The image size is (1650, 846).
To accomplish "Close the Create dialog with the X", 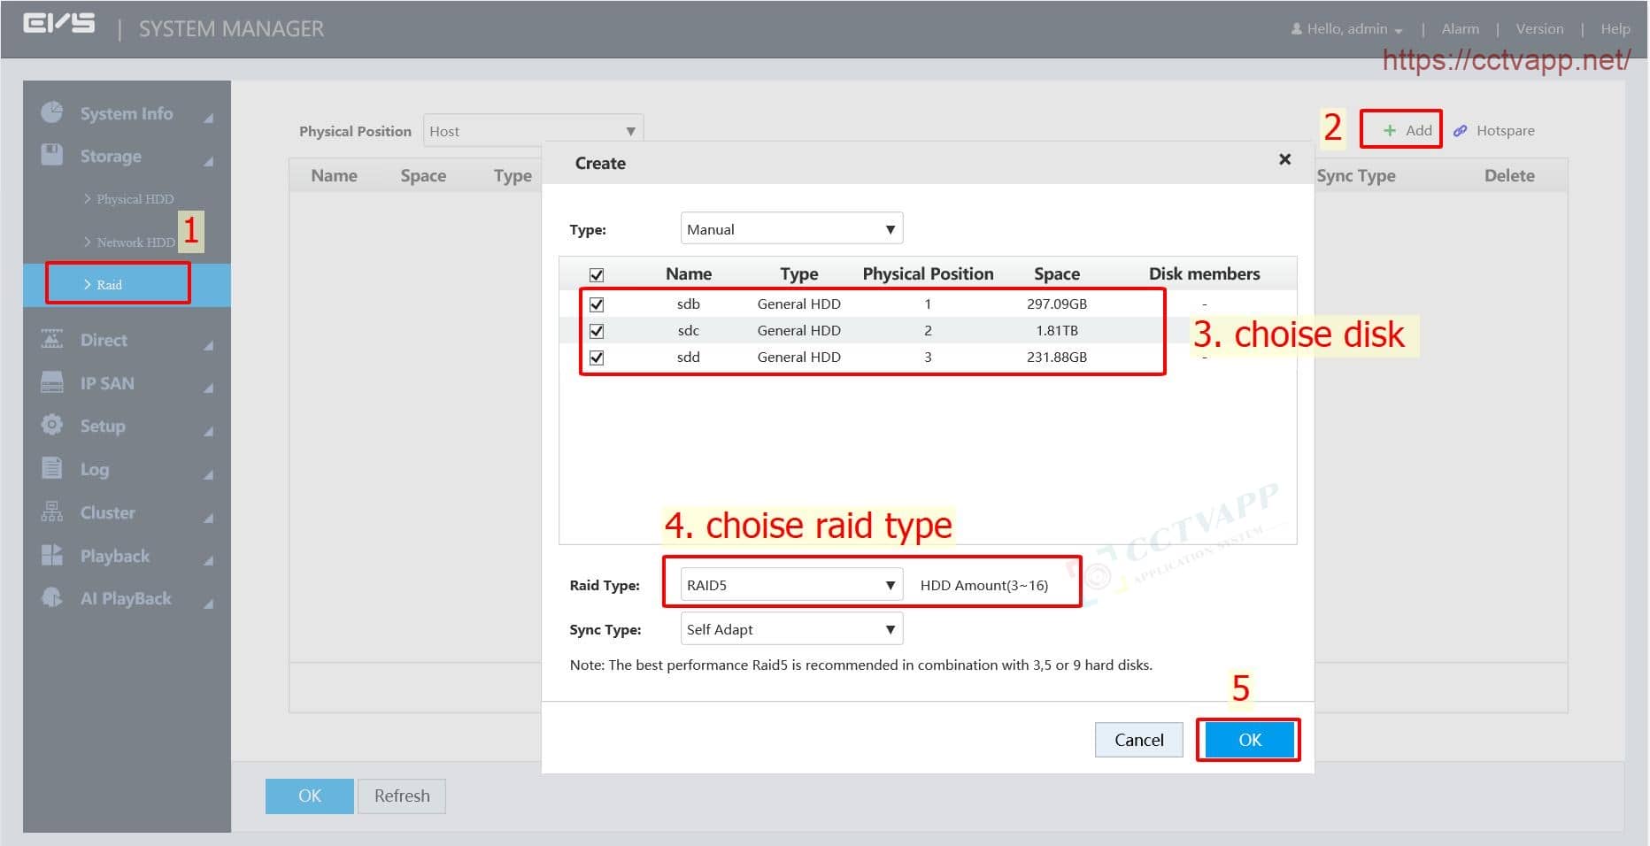I will (x=1284, y=159).
